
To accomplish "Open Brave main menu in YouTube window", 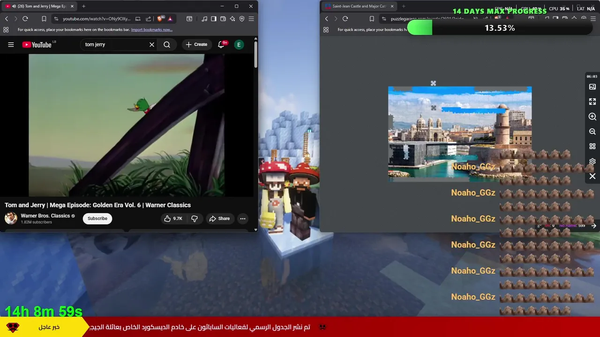I will click(x=251, y=19).
